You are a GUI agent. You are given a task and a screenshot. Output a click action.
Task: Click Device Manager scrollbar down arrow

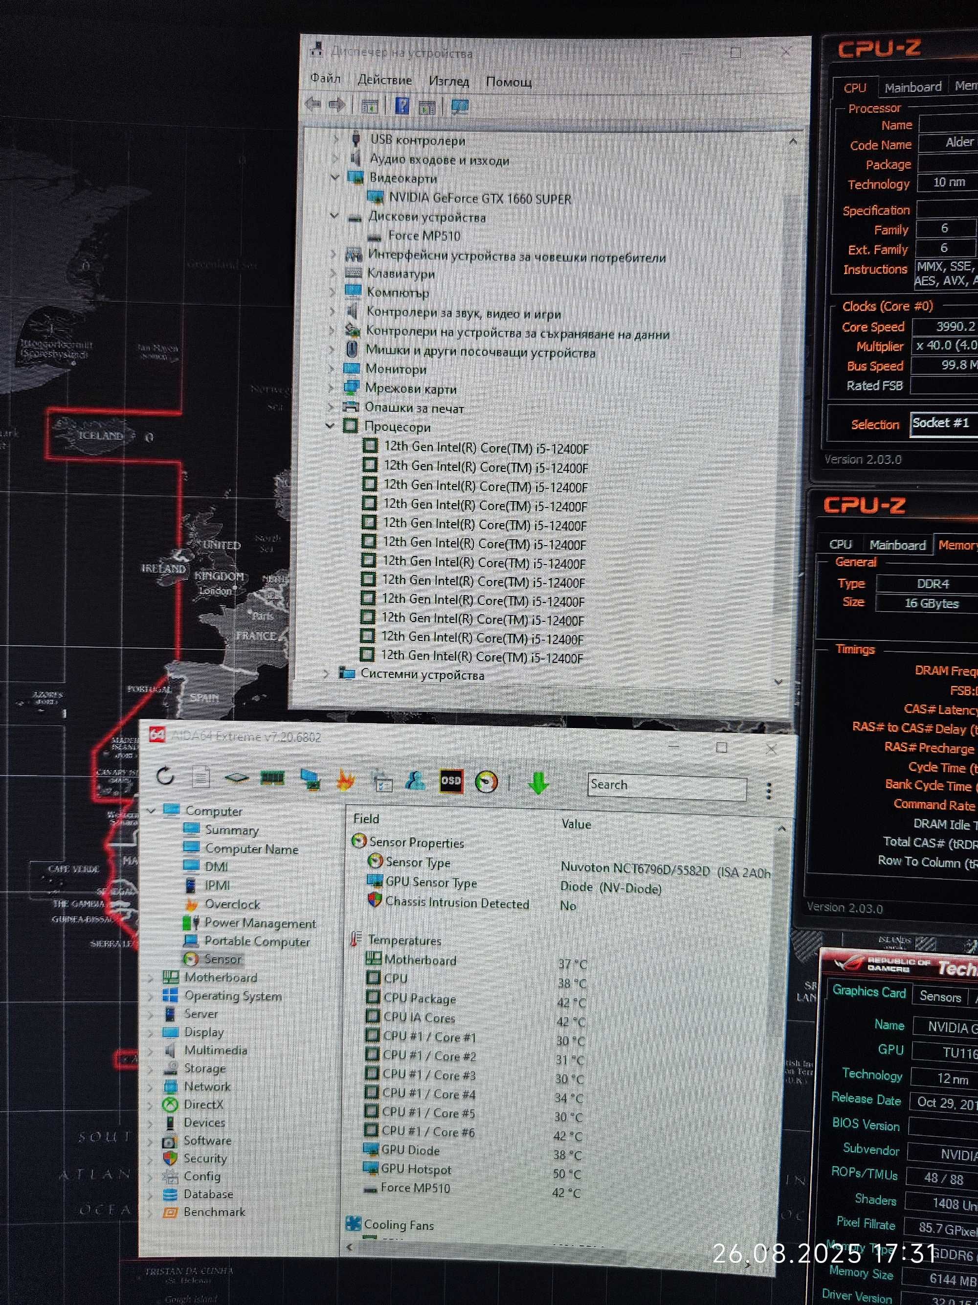779,682
